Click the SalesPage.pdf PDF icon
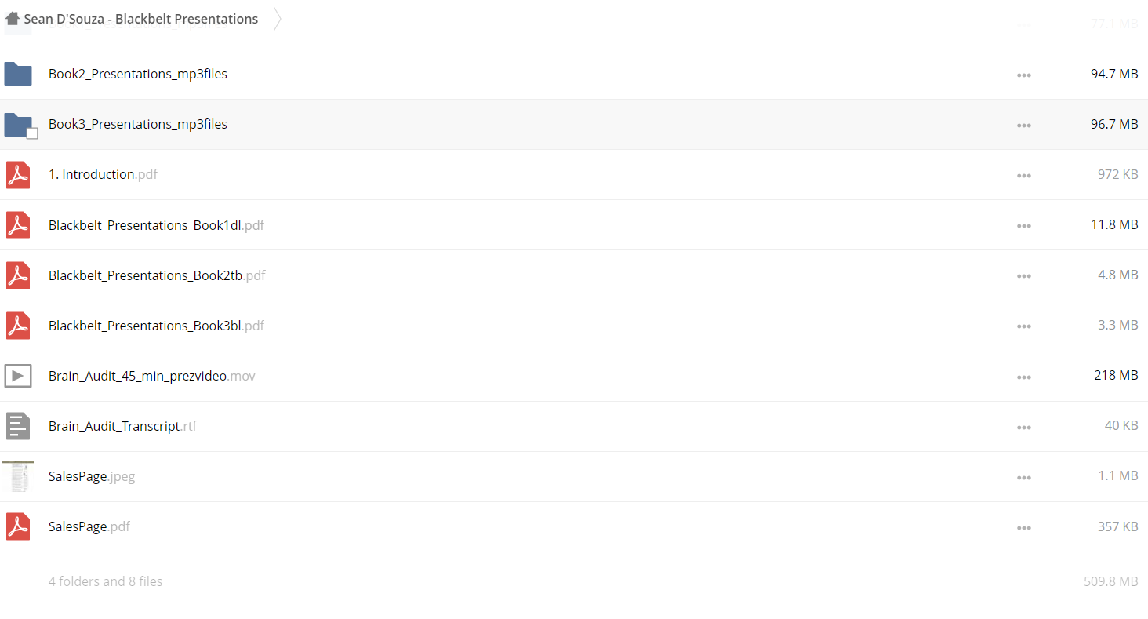 (x=18, y=526)
